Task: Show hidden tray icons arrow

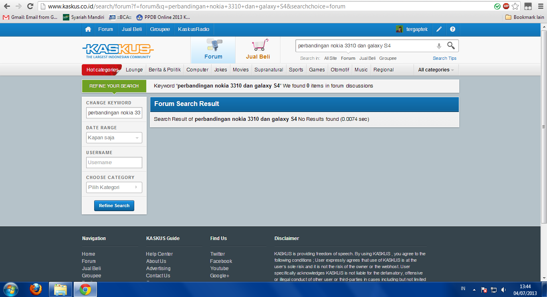Action: point(474,289)
